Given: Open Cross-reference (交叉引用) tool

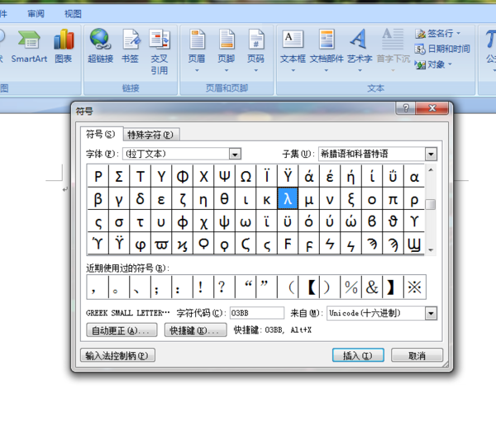Looking at the screenshot, I should (x=159, y=52).
